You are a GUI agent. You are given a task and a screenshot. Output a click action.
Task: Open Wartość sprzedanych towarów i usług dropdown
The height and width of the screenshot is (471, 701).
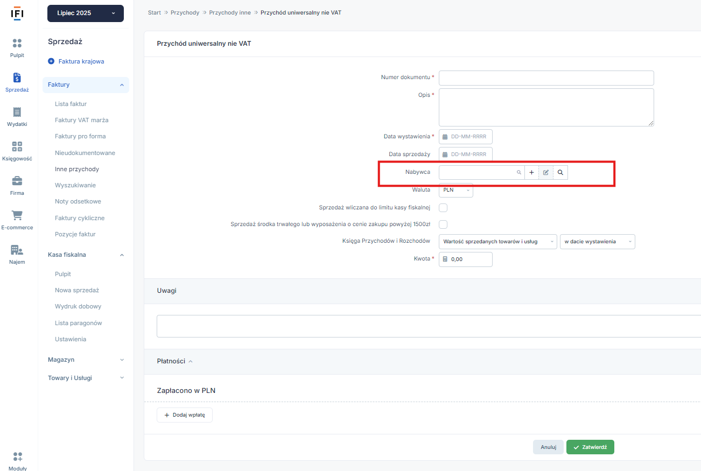pos(498,242)
